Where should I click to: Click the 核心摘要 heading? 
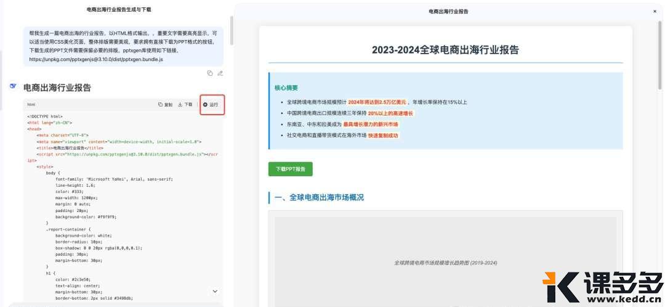pyautogui.click(x=286, y=88)
